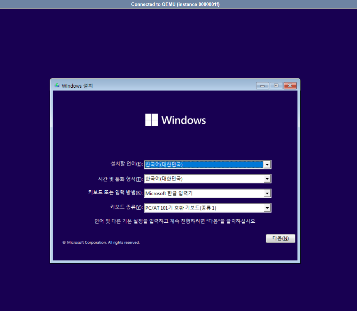
Task: Open the 키보드 종류 dropdown arrow
Action: [x=267, y=208]
